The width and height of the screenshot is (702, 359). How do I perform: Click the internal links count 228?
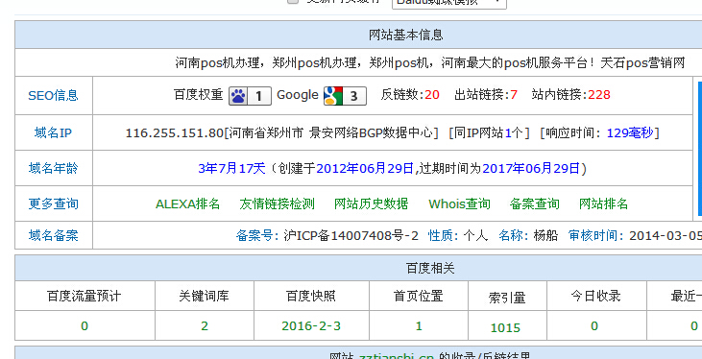click(x=599, y=95)
